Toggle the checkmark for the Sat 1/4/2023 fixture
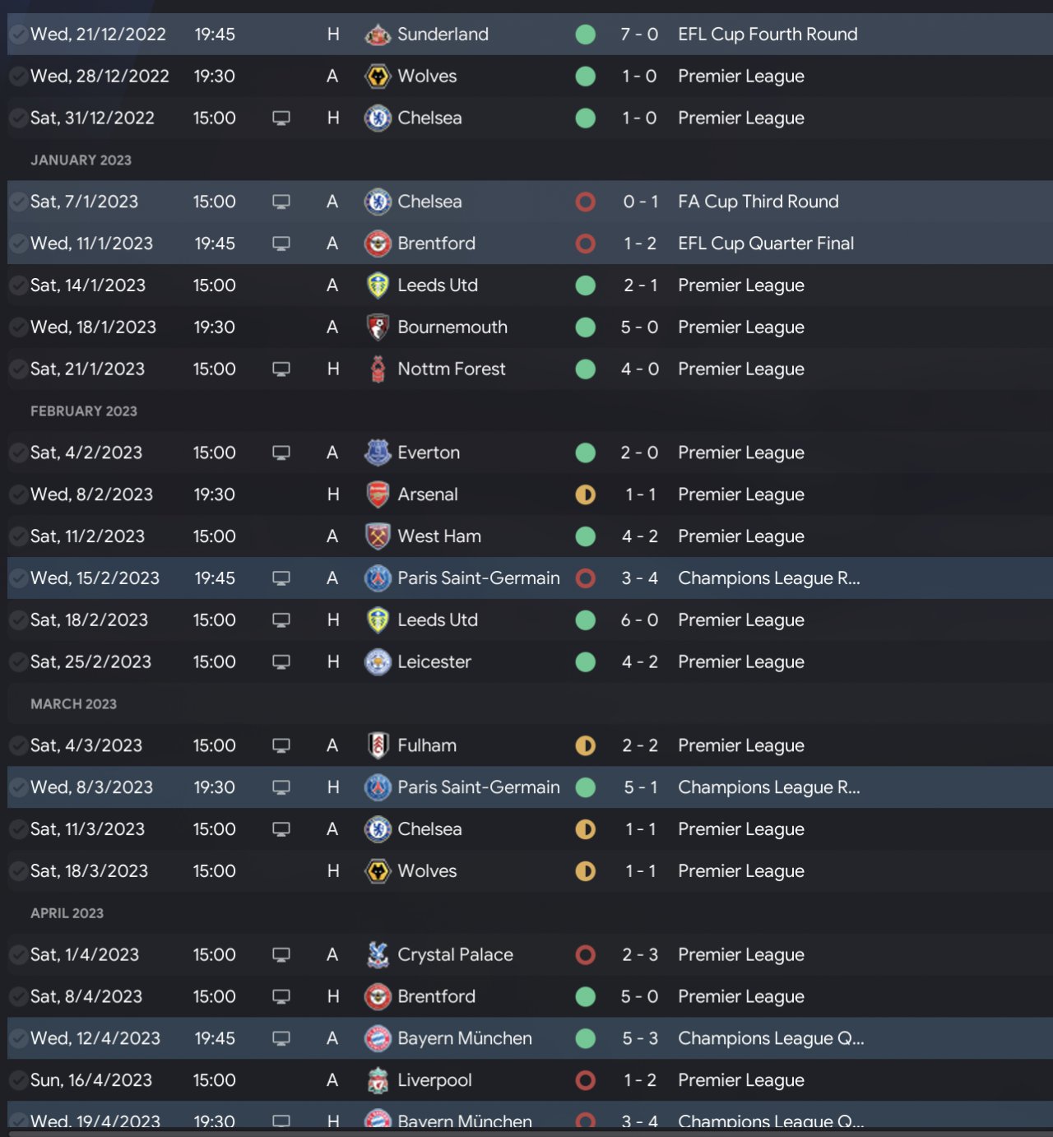The width and height of the screenshot is (1053, 1137). click(17, 954)
